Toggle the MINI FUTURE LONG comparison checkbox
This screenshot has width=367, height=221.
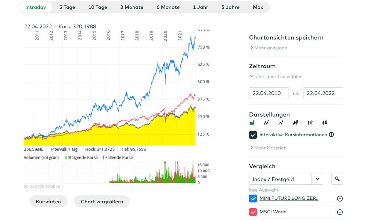(x=253, y=199)
